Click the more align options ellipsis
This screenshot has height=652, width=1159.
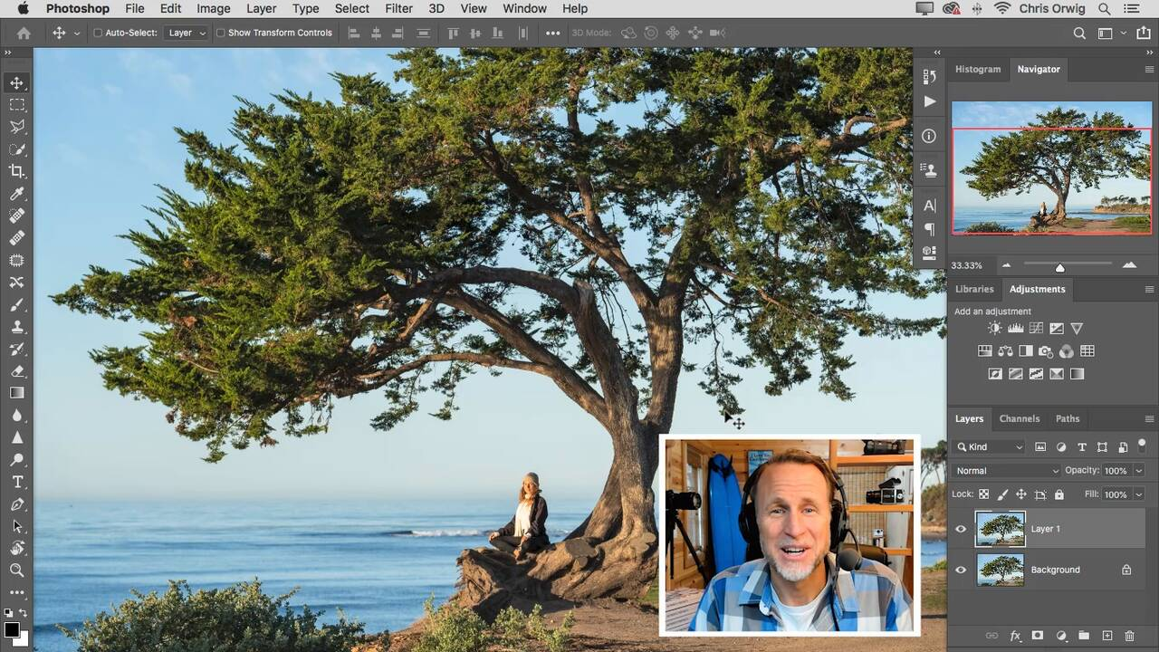coord(552,33)
